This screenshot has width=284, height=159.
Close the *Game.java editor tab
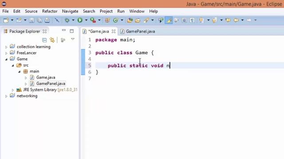click(x=114, y=31)
